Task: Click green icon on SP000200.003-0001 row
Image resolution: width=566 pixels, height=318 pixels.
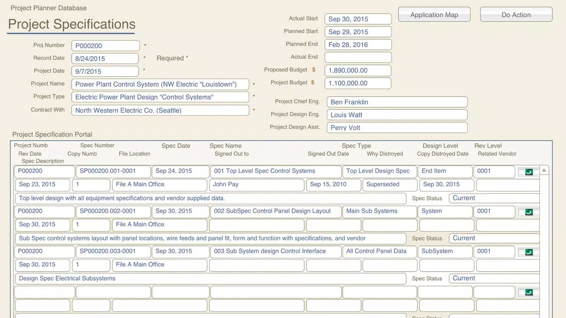Action: coord(529,252)
